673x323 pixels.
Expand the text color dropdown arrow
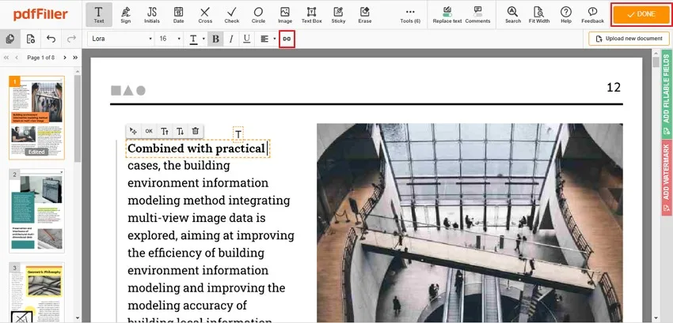pyautogui.click(x=203, y=39)
